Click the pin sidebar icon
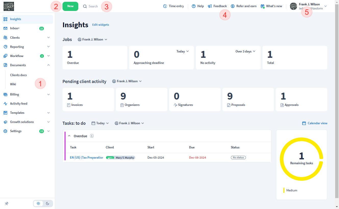Image resolution: width=339 pixels, height=209 pixels. [7, 203]
